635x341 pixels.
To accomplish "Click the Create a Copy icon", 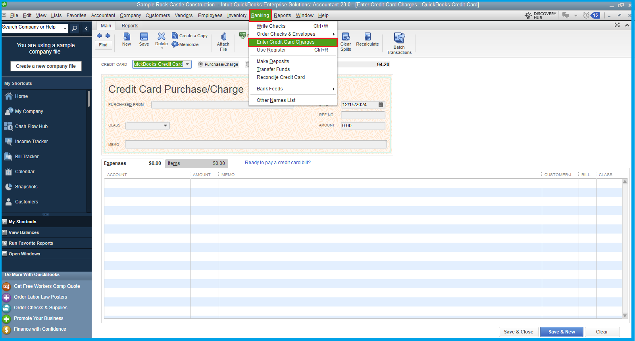I will pyautogui.click(x=175, y=36).
